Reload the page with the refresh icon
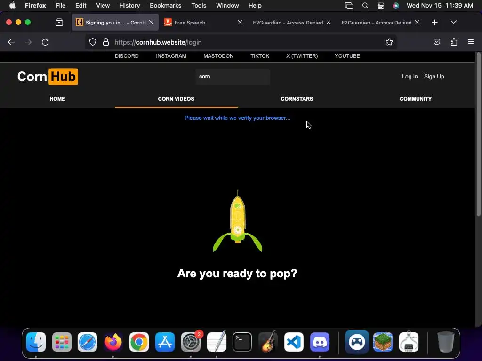482x361 pixels. click(45, 42)
